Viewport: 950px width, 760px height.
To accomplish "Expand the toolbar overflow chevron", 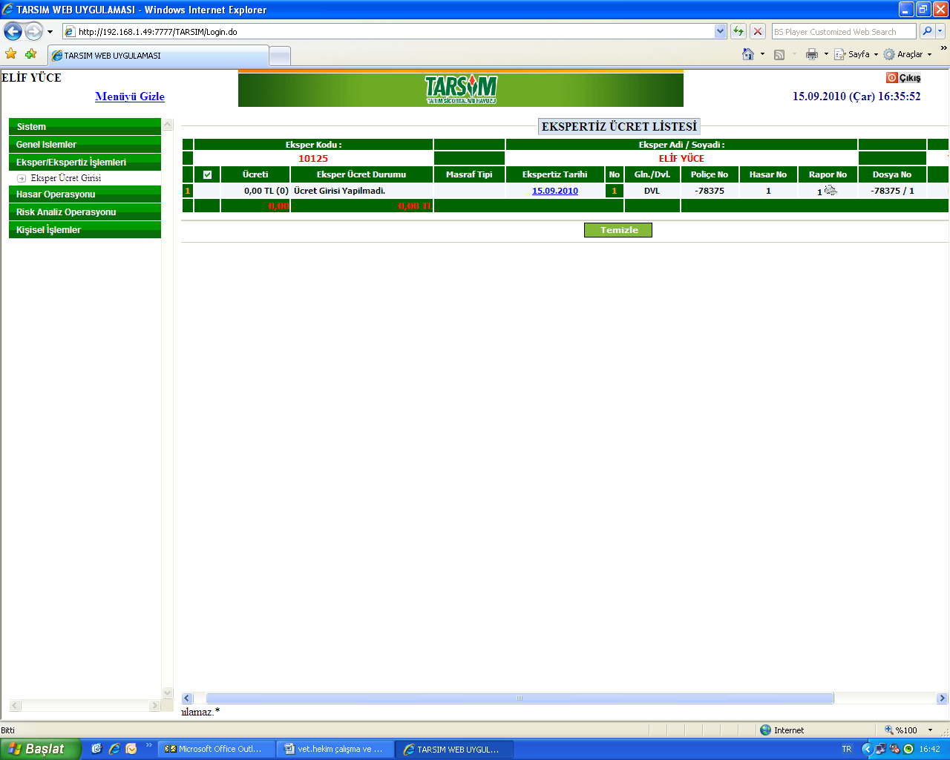I will tap(943, 50).
